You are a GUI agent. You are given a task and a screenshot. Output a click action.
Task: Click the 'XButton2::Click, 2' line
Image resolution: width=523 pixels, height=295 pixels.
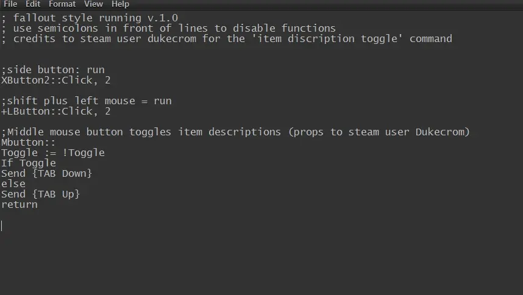(55, 80)
